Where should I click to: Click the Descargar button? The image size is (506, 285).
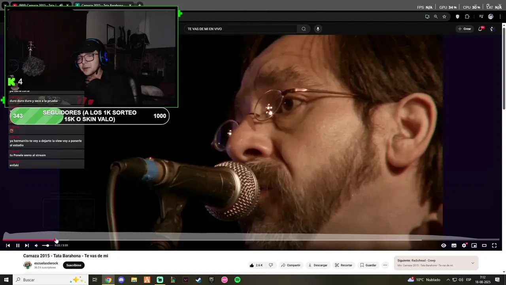(318, 265)
